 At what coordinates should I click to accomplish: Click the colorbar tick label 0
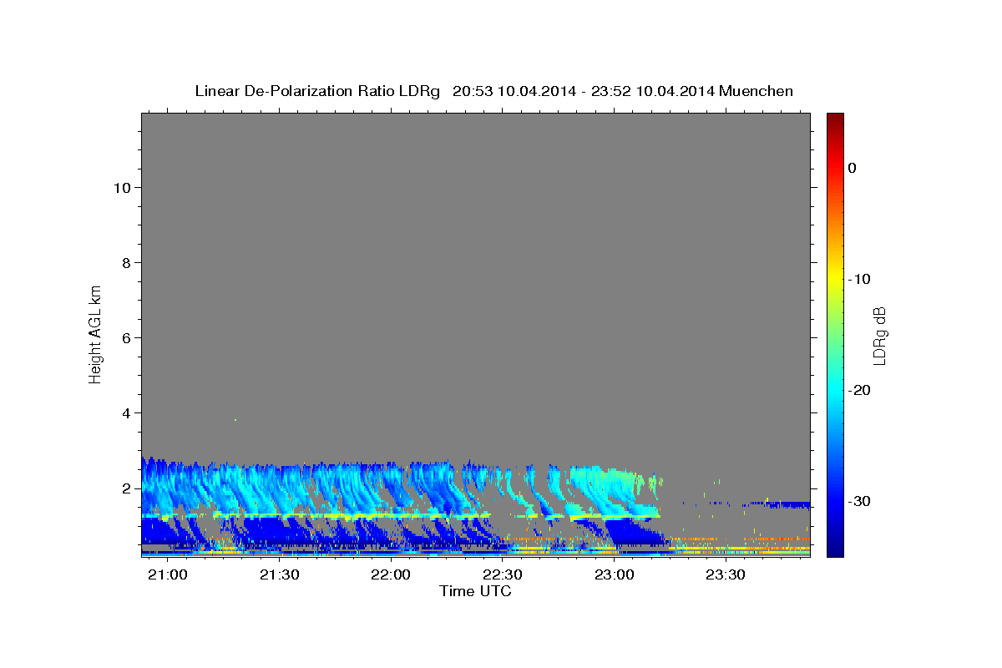point(853,168)
